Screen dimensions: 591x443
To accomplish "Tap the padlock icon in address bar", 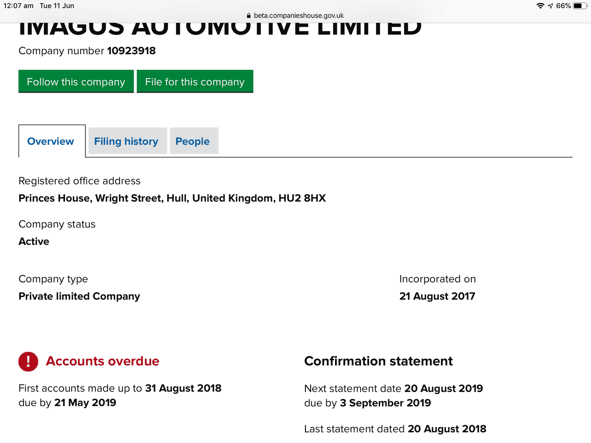I will (x=249, y=16).
